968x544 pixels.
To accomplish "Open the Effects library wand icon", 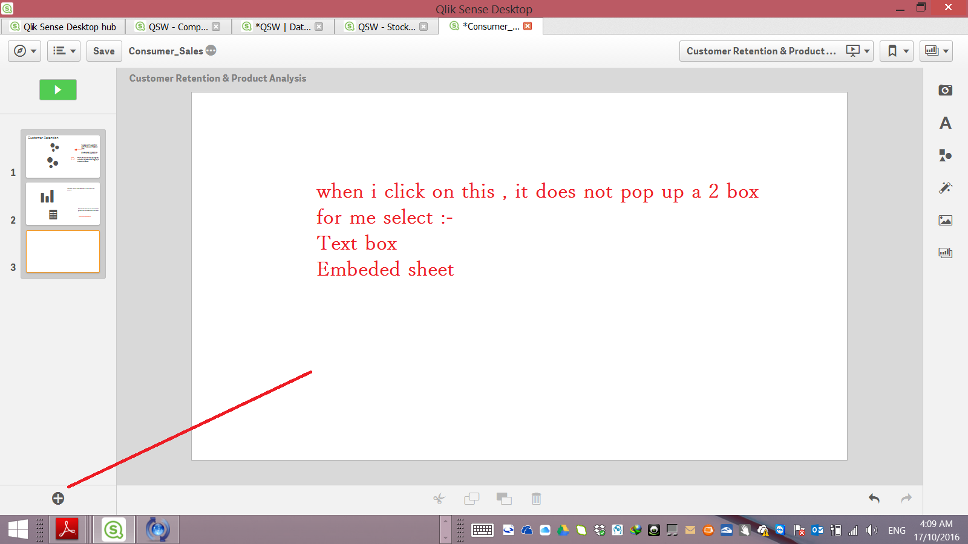I will pos(945,188).
